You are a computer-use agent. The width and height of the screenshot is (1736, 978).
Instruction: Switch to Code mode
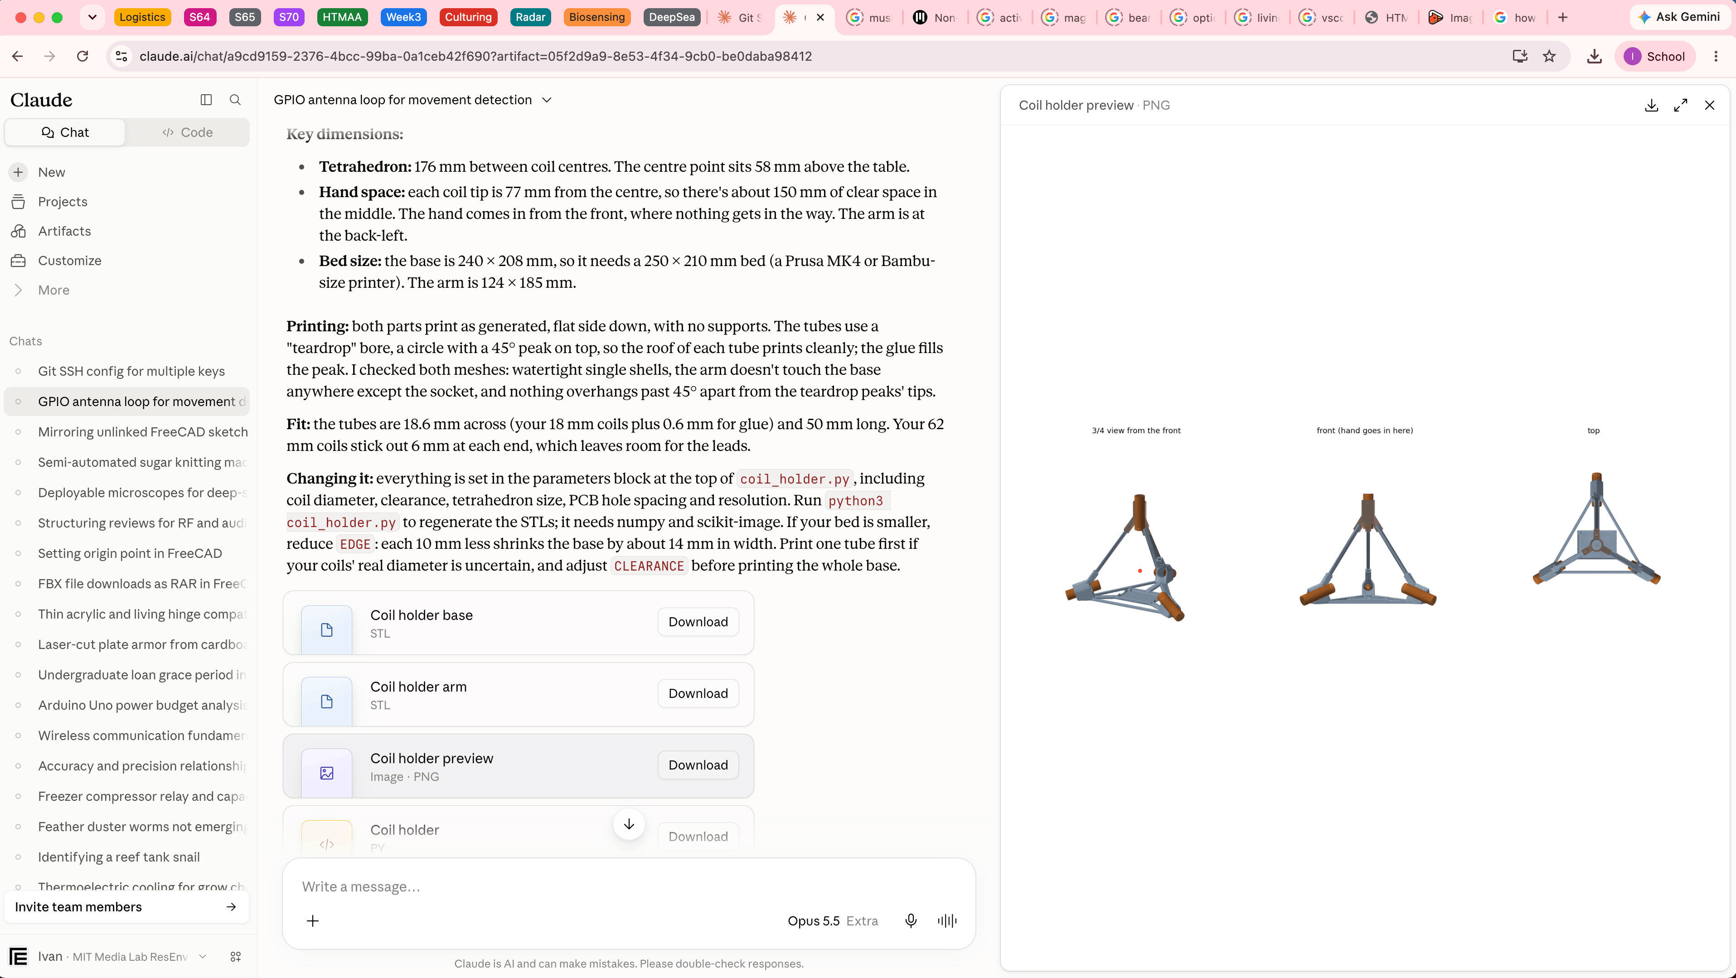[187, 132]
